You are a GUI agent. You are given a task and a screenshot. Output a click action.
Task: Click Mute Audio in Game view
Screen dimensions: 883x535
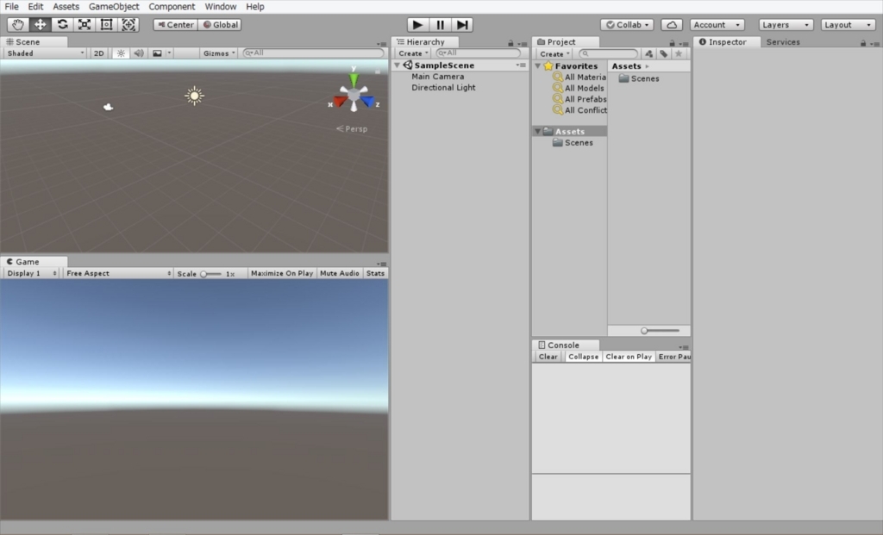click(x=339, y=273)
